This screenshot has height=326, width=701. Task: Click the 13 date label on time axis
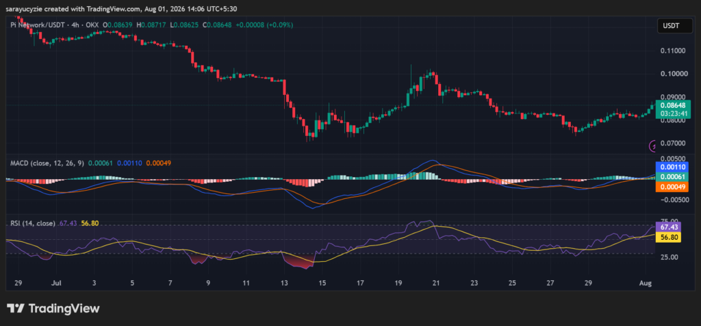(284, 283)
